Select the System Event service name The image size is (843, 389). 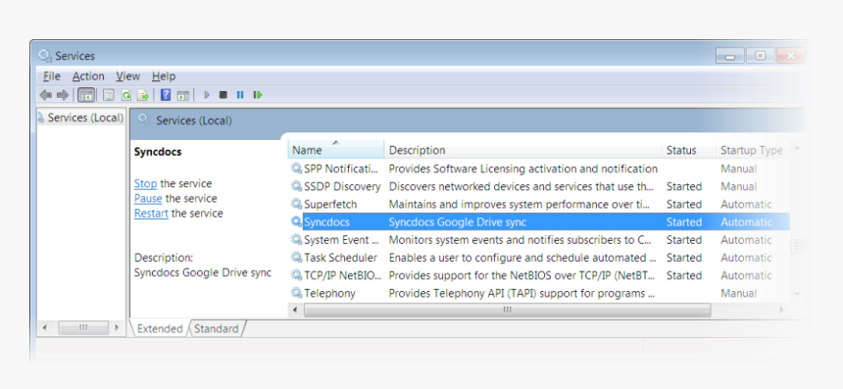[x=341, y=240]
